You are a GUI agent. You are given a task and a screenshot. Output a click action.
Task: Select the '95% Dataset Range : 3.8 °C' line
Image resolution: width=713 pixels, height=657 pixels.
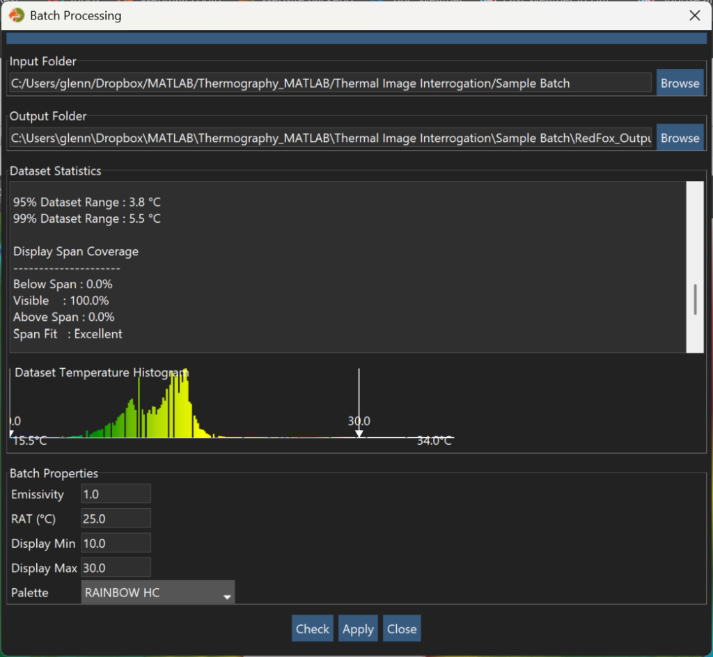click(x=87, y=203)
